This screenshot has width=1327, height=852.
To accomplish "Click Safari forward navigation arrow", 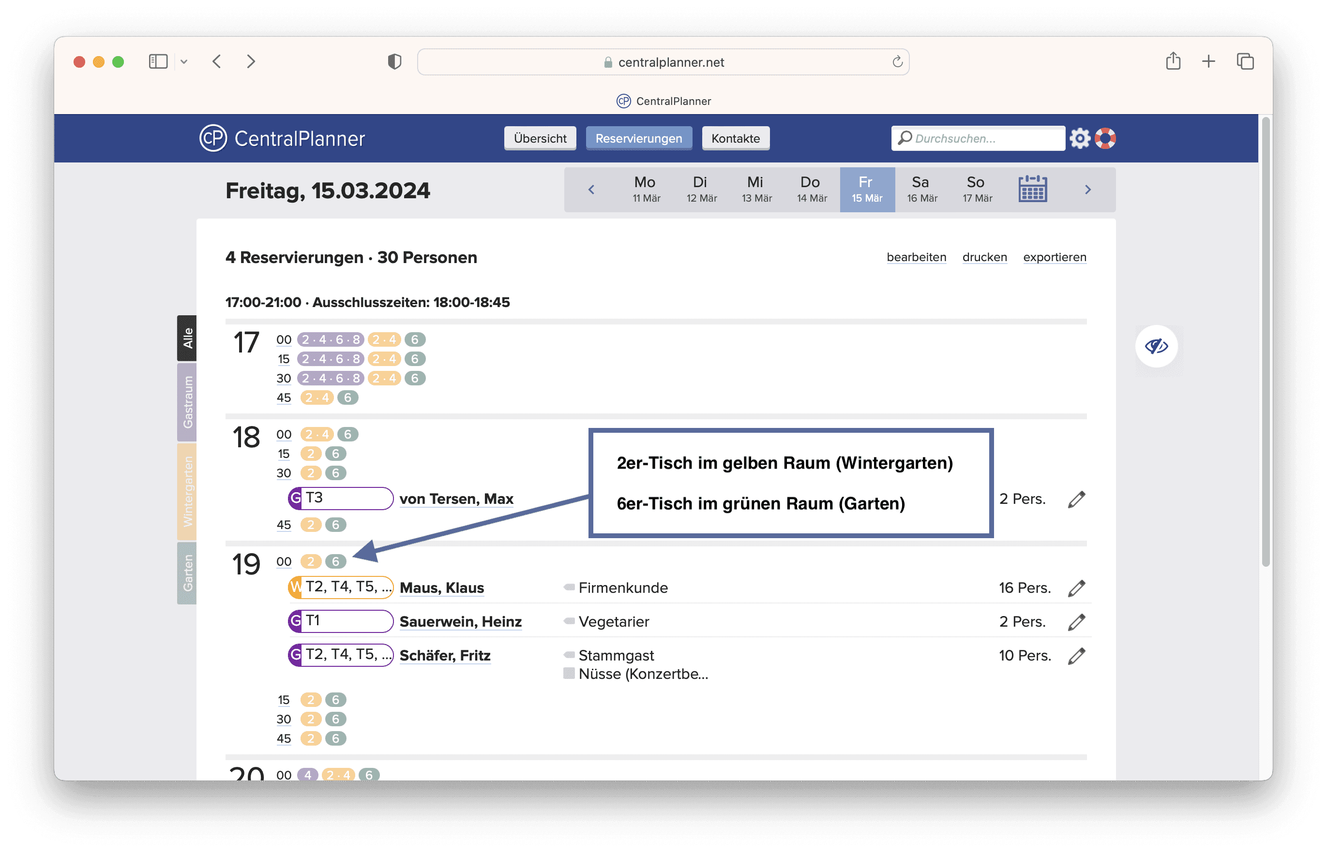I will tap(251, 61).
